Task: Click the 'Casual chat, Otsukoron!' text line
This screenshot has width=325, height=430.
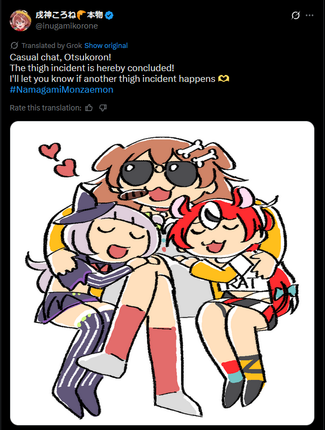Action: pos(60,57)
